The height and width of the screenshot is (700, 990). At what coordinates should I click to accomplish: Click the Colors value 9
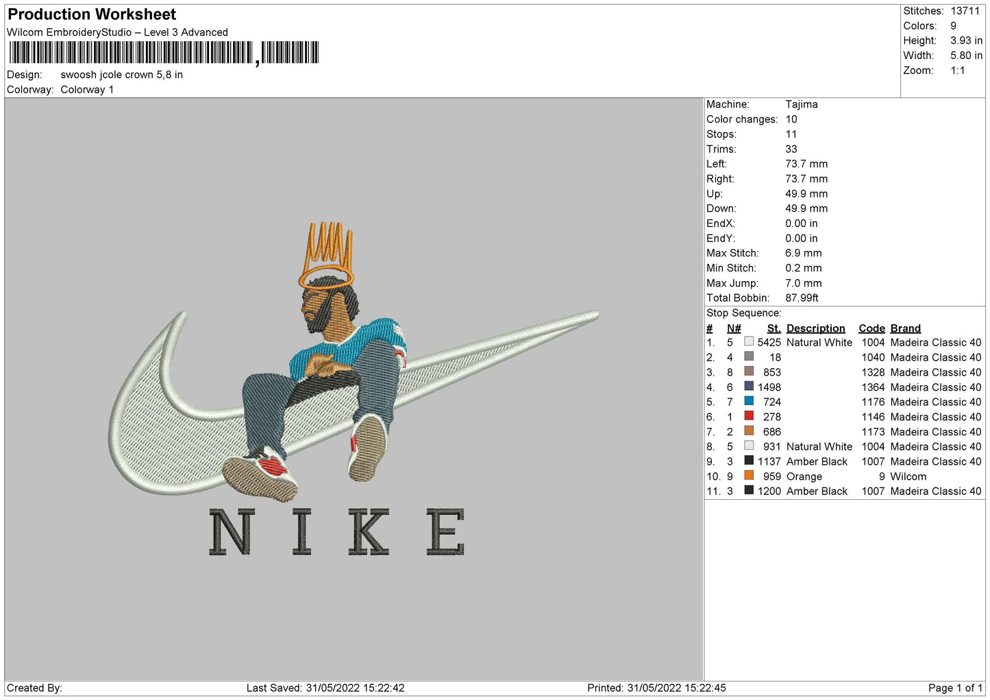coord(953,26)
